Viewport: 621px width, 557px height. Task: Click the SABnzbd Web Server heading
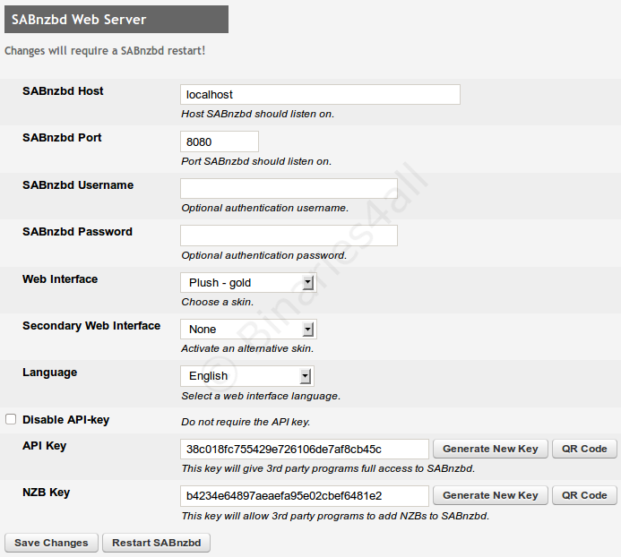[116, 19]
